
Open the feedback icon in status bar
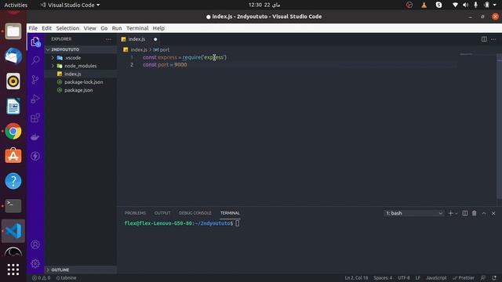click(x=483, y=278)
